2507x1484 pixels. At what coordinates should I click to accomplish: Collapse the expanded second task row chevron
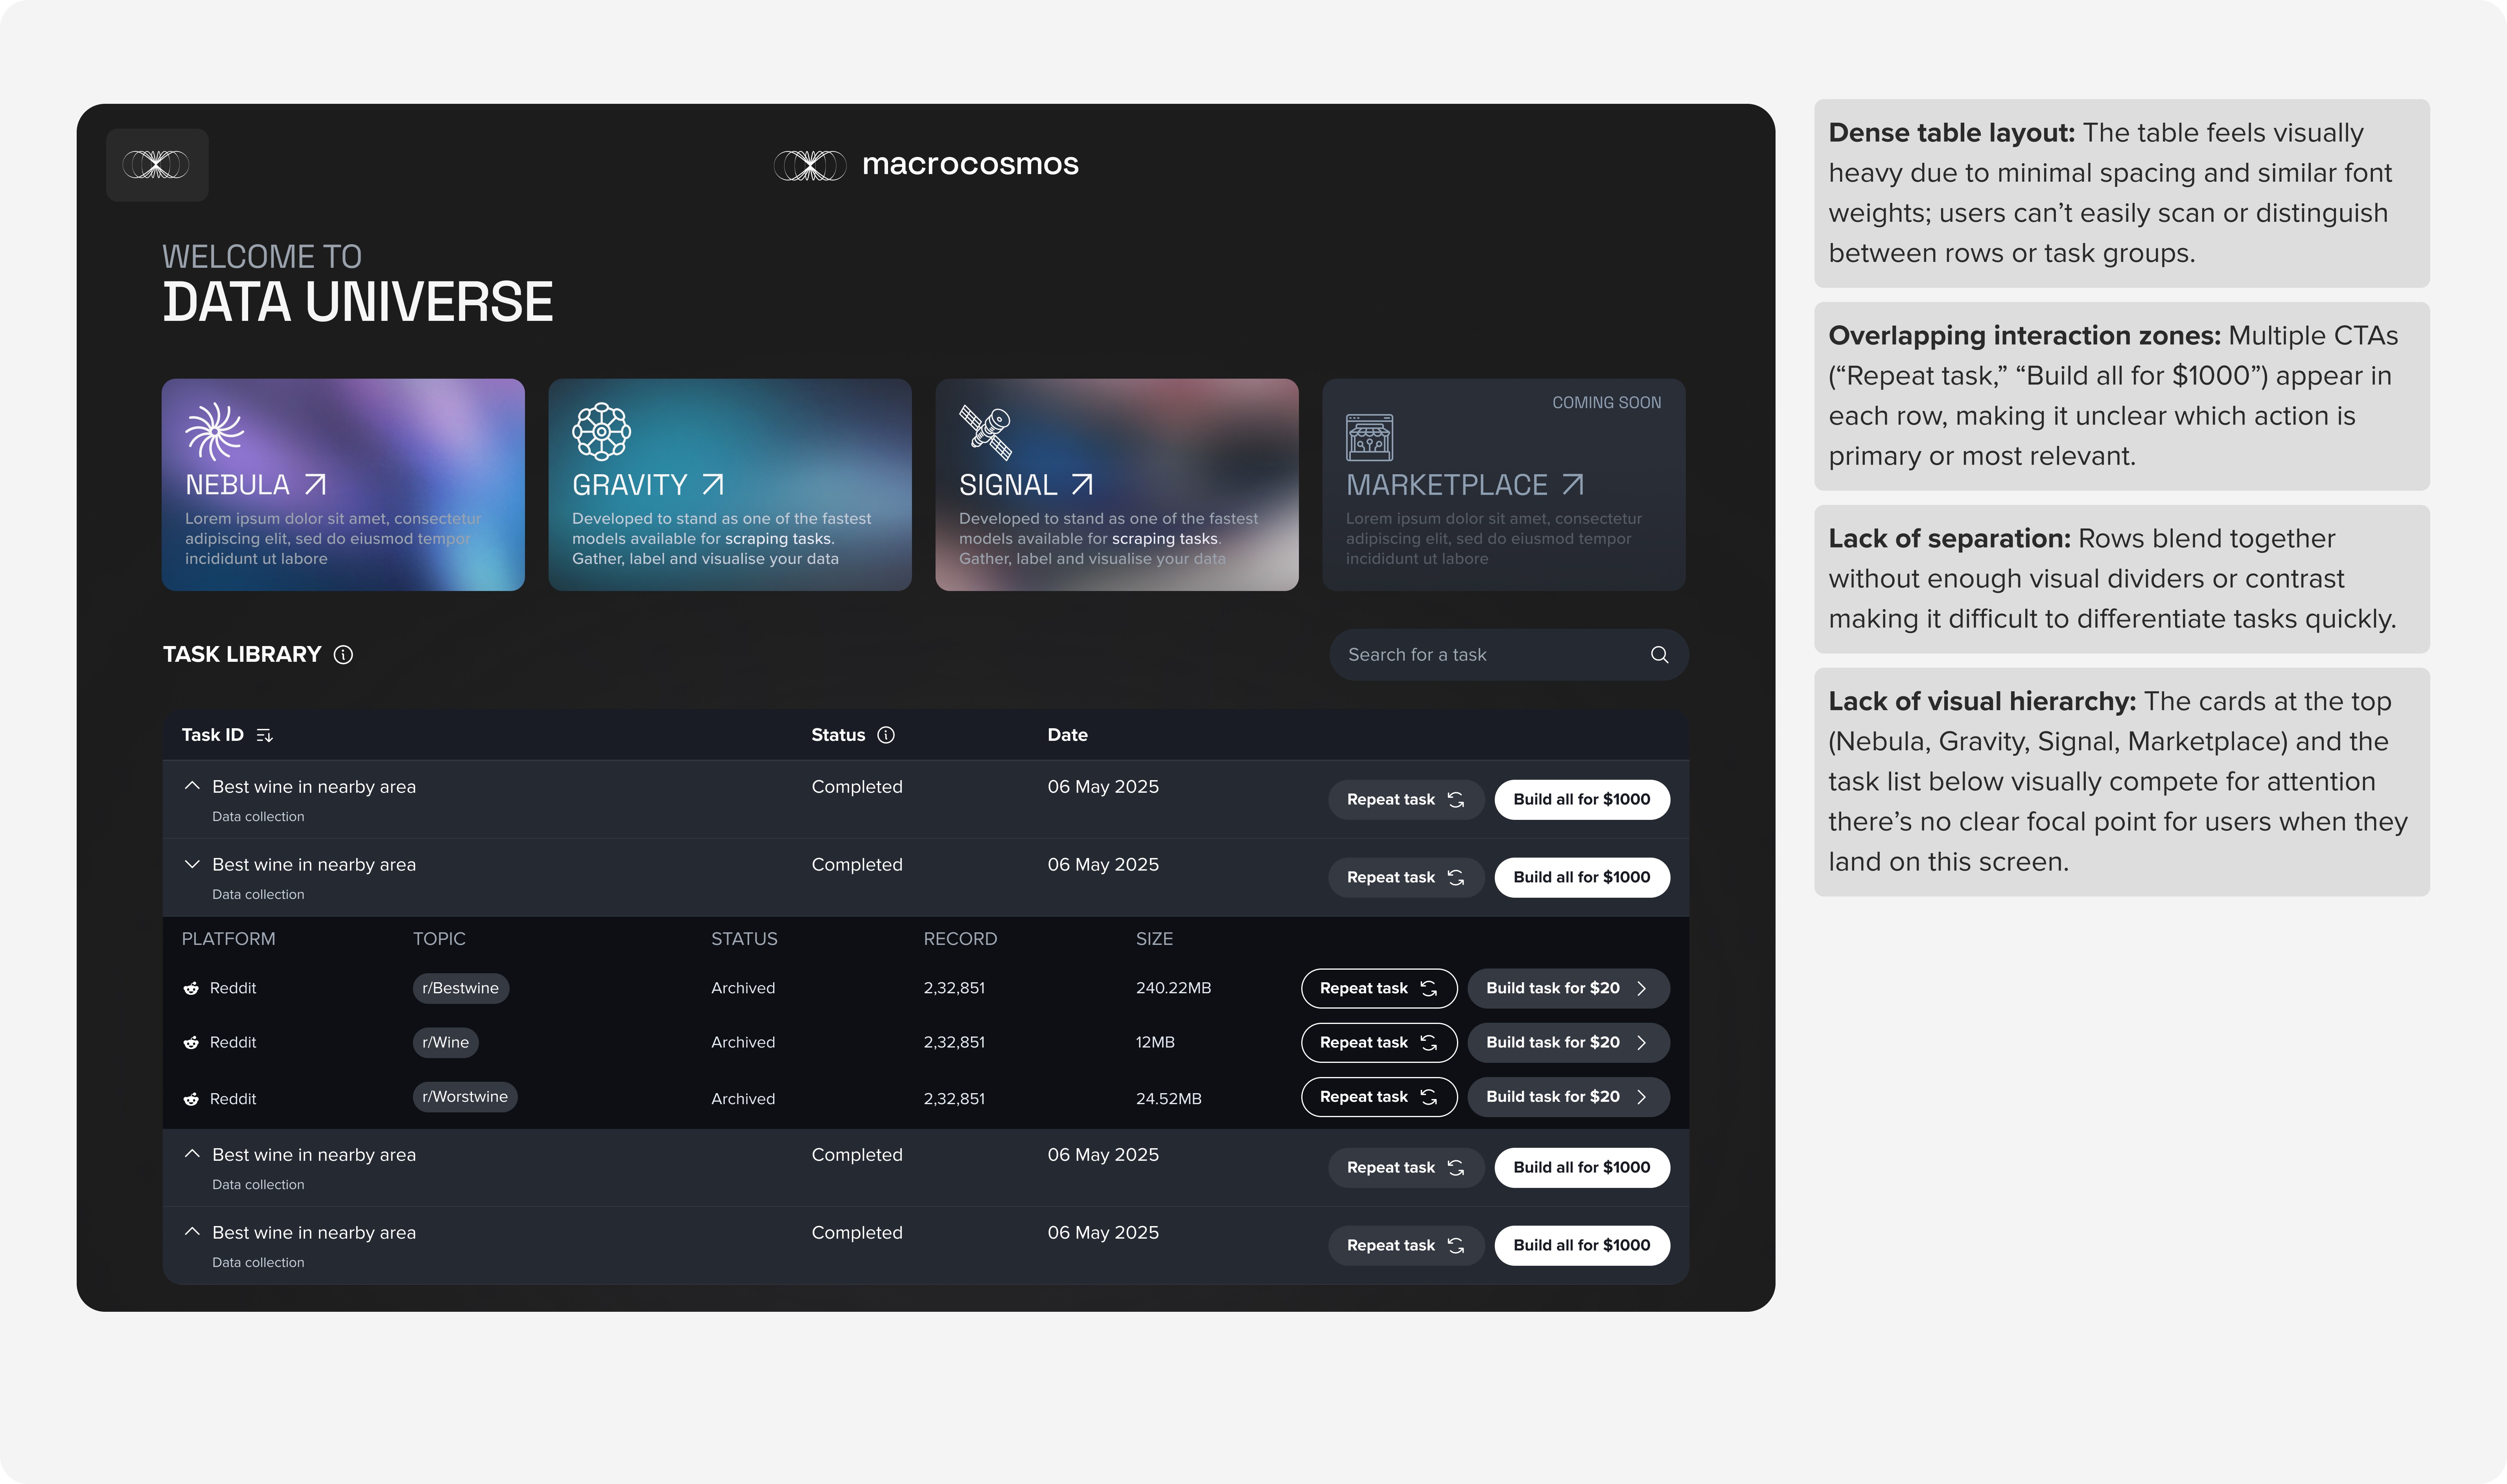tap(192, 864)
